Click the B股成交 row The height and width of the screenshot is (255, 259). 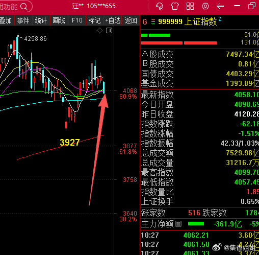pos(200,64)
